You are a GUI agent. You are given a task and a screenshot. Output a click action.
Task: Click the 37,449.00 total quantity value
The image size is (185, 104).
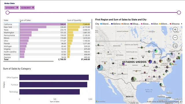coord(86,60)
